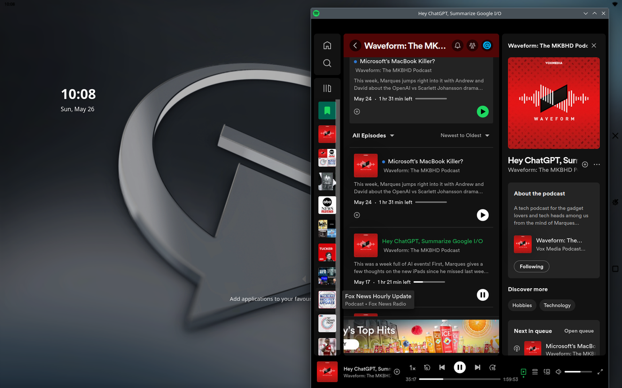
Task: Go to previous track
Action: (442, 368)
